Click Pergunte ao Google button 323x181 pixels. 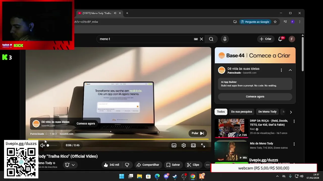click(x=255, y=22)
